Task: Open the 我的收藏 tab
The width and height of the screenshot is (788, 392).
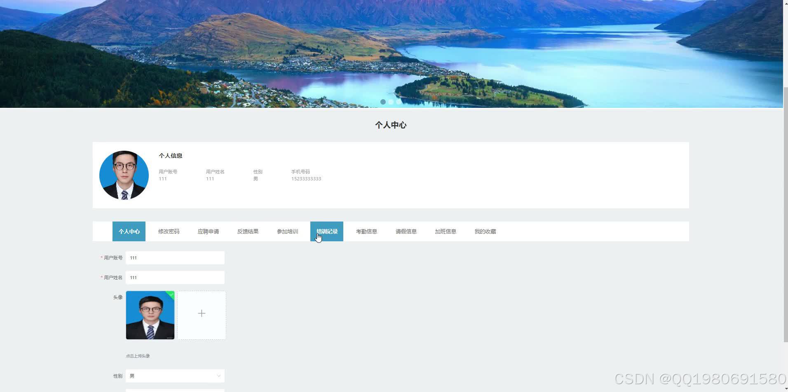Action: tap(485, 231)
